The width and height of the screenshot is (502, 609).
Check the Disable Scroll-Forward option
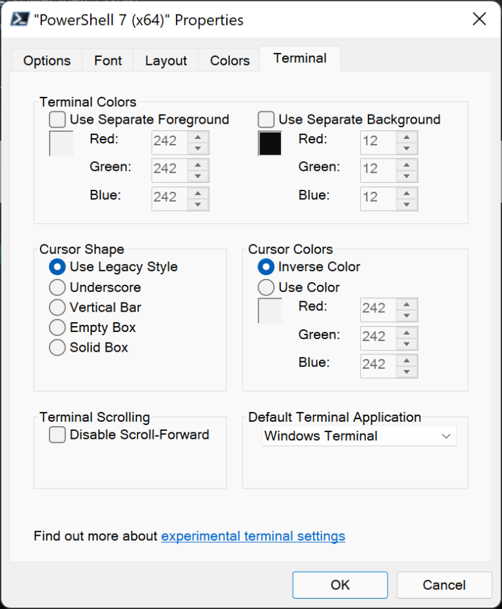coord(58,435)
